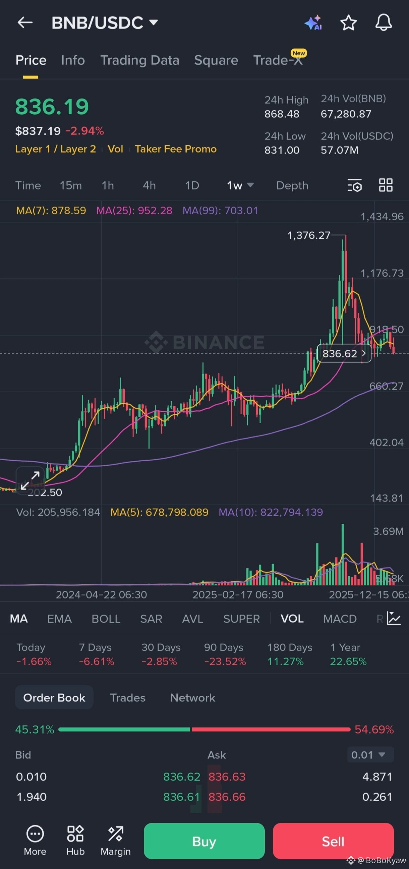Open the Vol tag link

(x=115, y=149)
